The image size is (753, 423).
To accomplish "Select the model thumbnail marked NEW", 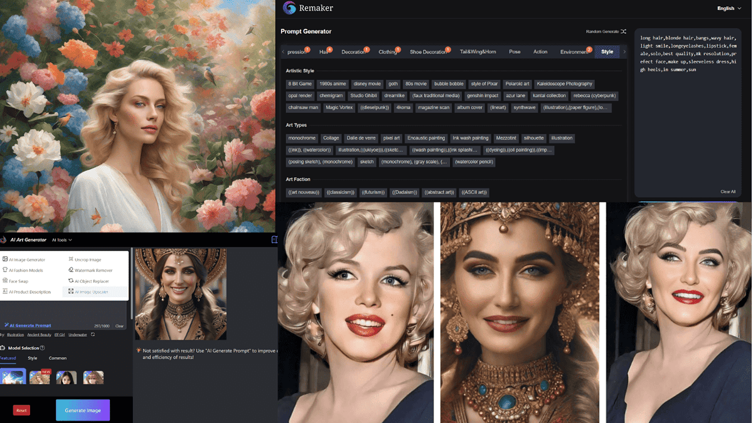I will click(39, 377).
